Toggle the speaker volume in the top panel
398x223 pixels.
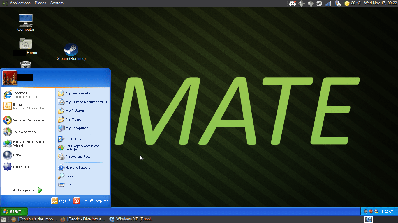[302, 3]
